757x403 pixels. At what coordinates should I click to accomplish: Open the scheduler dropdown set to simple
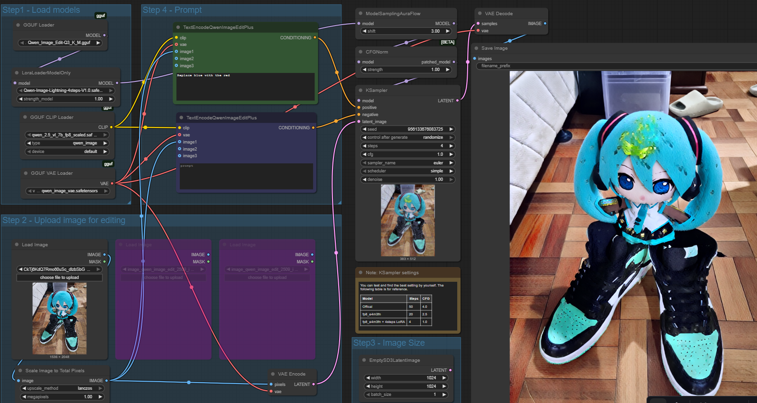[407, 171]
